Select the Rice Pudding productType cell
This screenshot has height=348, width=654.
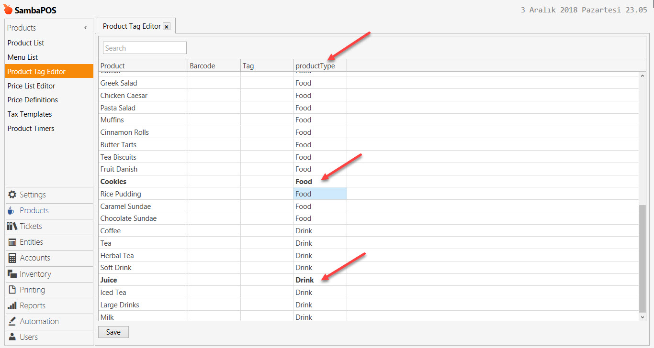coord(320,194)
